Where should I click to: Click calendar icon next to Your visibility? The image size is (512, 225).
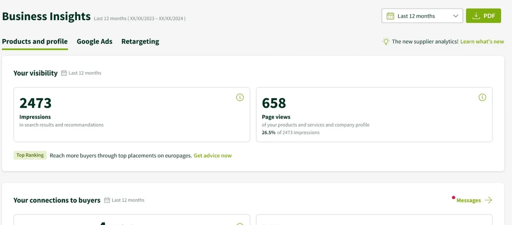click(64, 73)
